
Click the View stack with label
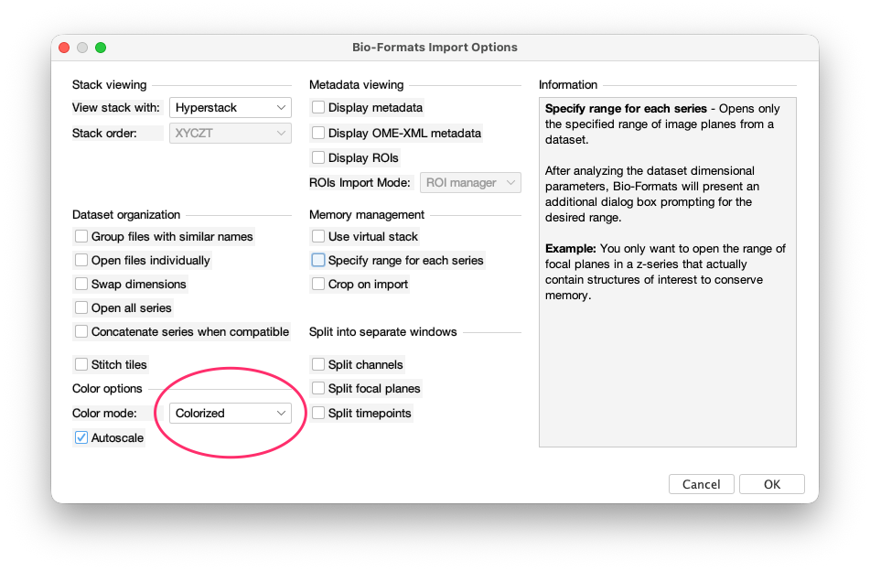click(x=116, y=108)
